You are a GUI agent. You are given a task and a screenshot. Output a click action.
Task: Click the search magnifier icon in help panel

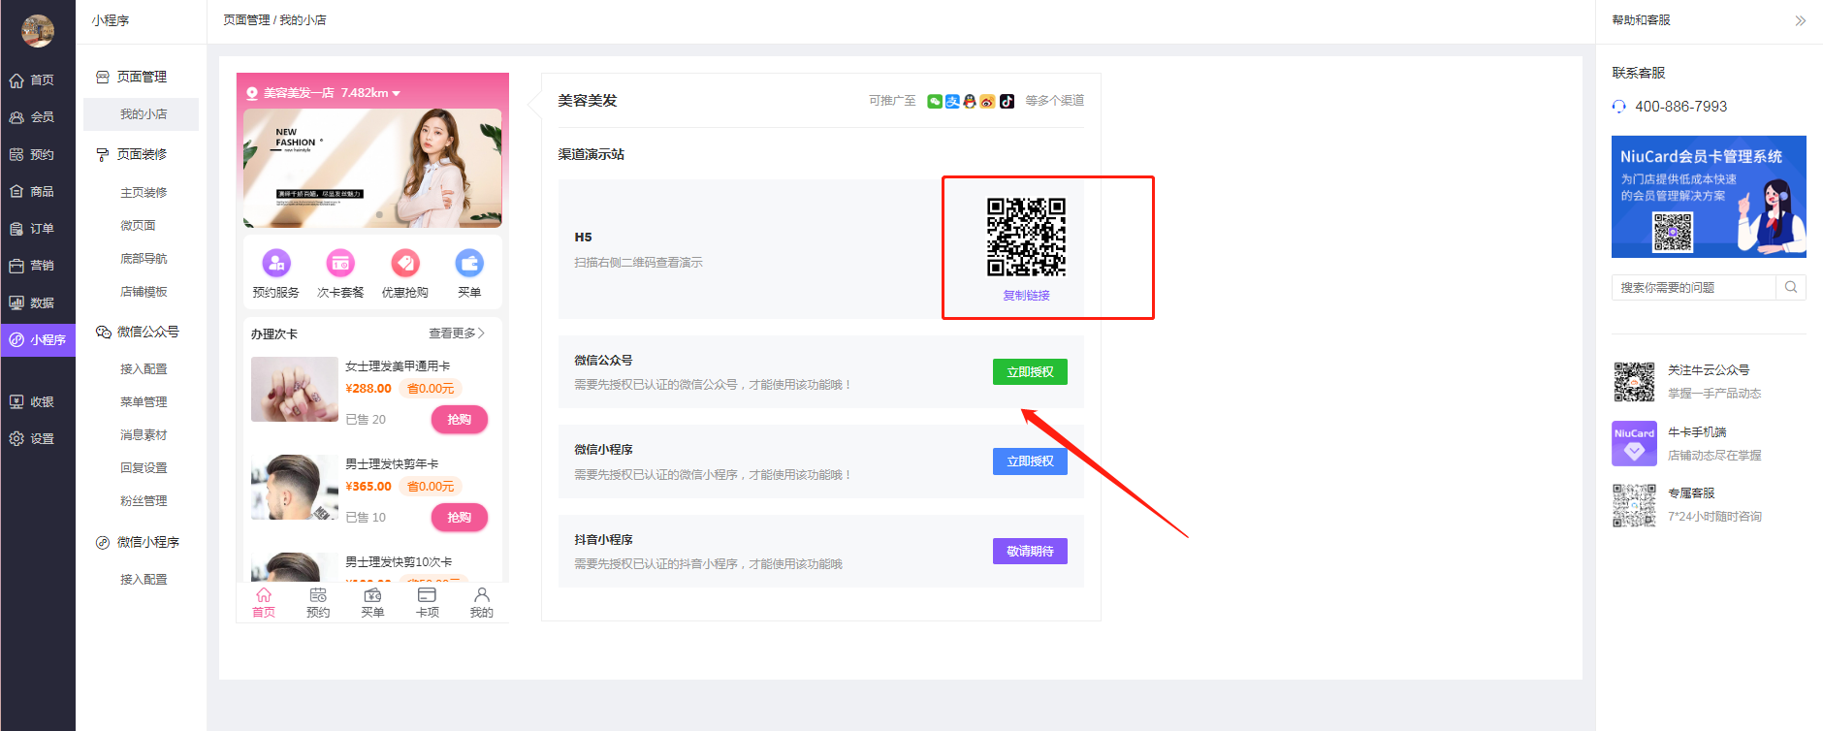point(1791,287)
